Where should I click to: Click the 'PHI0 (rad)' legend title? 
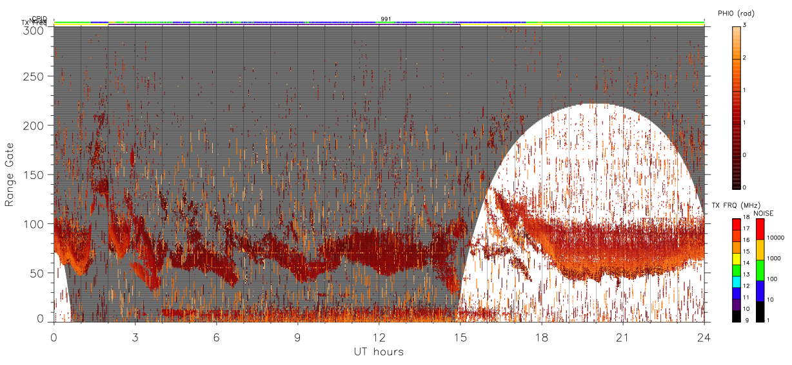coord(736,13)
